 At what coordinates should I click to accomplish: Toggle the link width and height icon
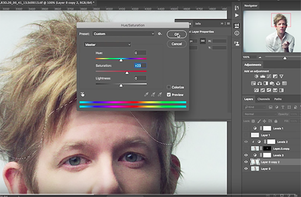(x=203, y=41)
